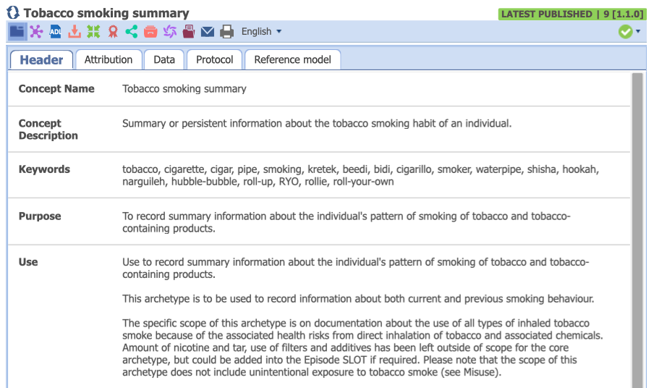The height and width of the screenshot is (388, 654).
Task: Click the purple swirl icon
Action: (x=170, y=32)
